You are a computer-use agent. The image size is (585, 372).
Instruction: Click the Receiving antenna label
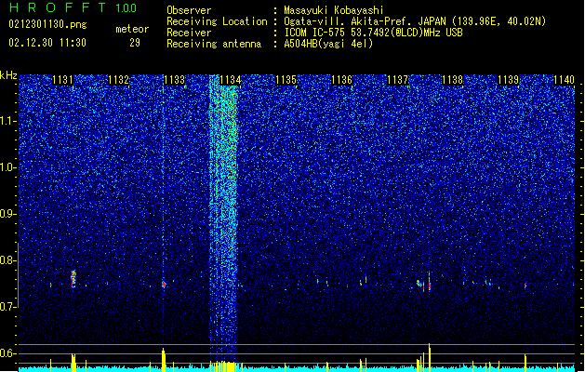pyautogui.click(x=214, y=44)
